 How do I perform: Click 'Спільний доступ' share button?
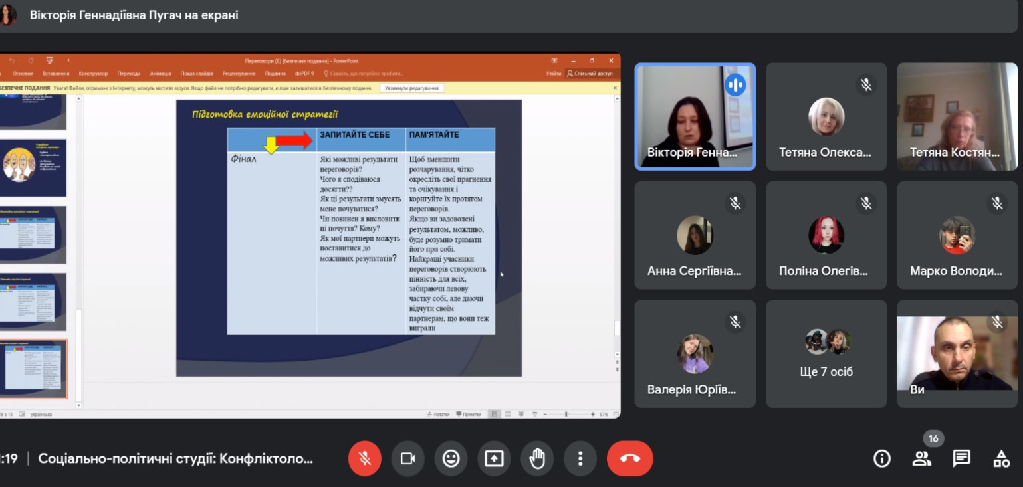coord(590,74)
